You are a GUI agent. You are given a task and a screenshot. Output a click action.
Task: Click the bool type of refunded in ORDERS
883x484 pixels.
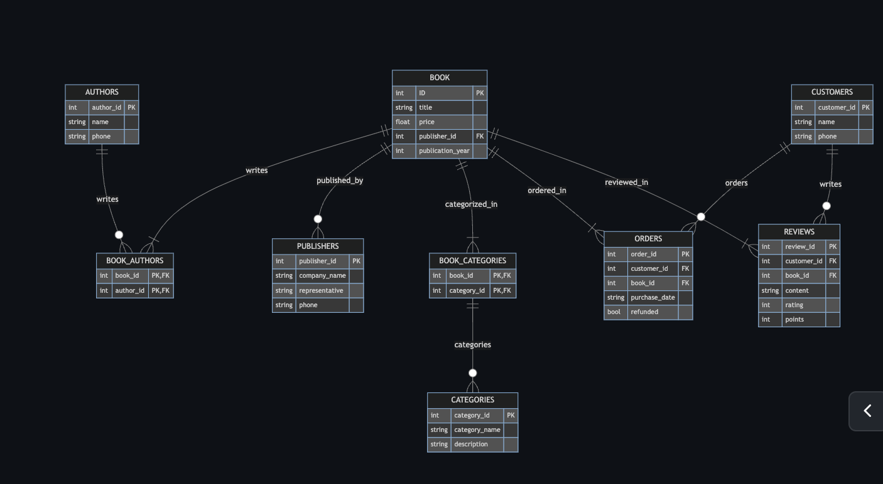coord(616,312)
